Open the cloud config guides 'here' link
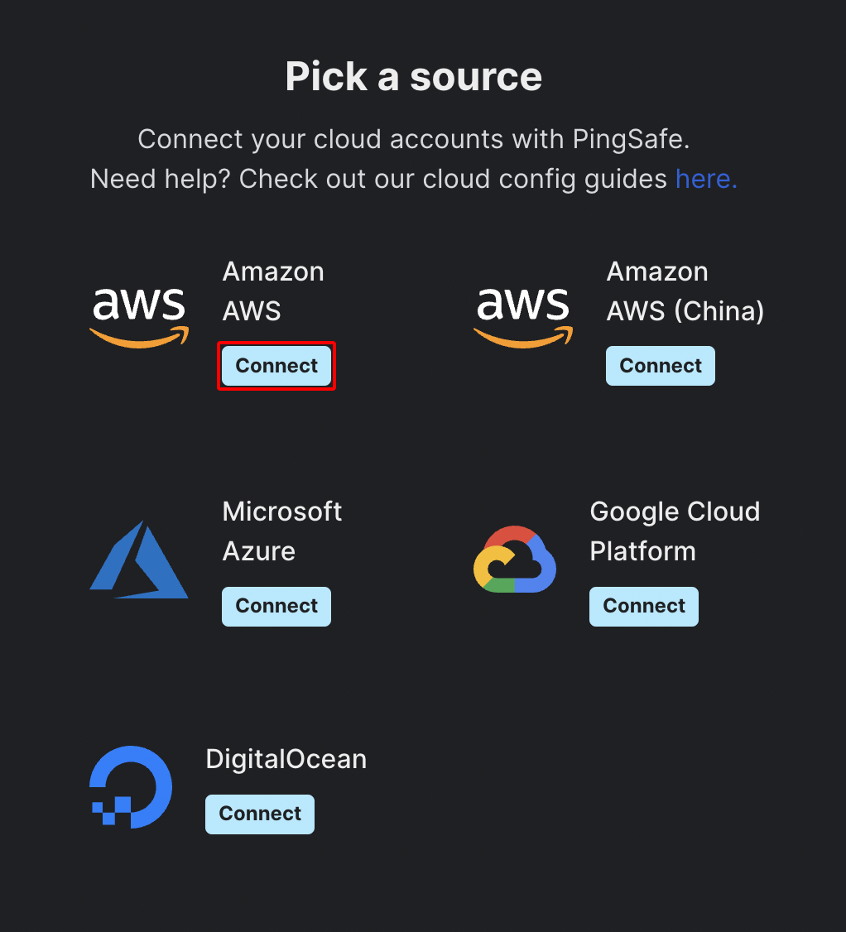 pyautogui.click(x=706, y=179)
